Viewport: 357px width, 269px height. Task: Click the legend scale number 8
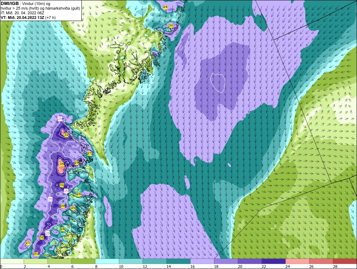coord(96,266)
